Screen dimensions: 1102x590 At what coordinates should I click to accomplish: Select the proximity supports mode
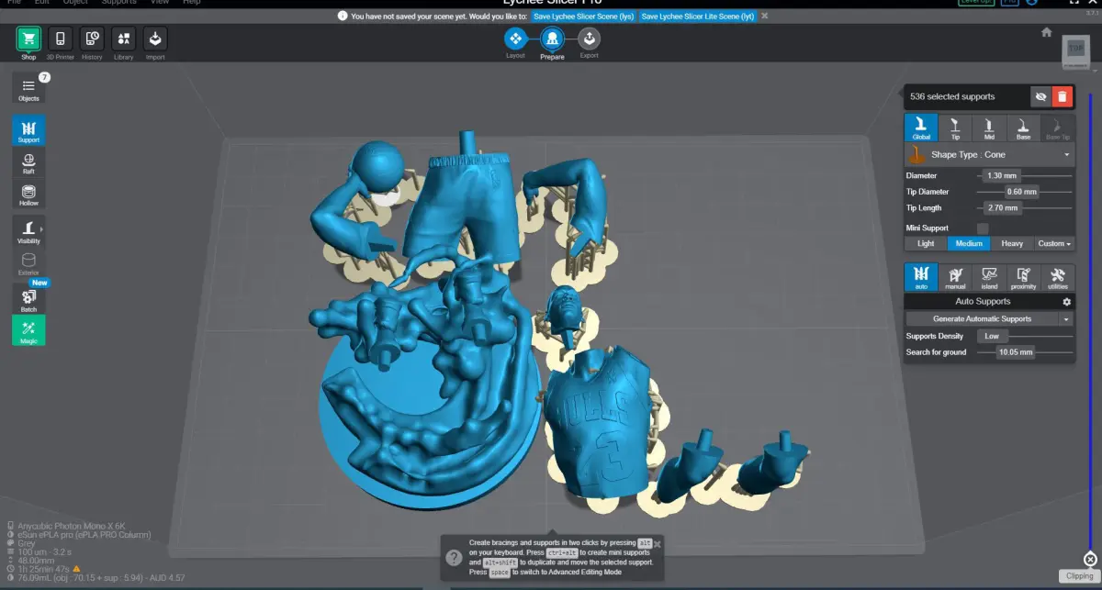pyautogui.click(x=1023, y=277)
